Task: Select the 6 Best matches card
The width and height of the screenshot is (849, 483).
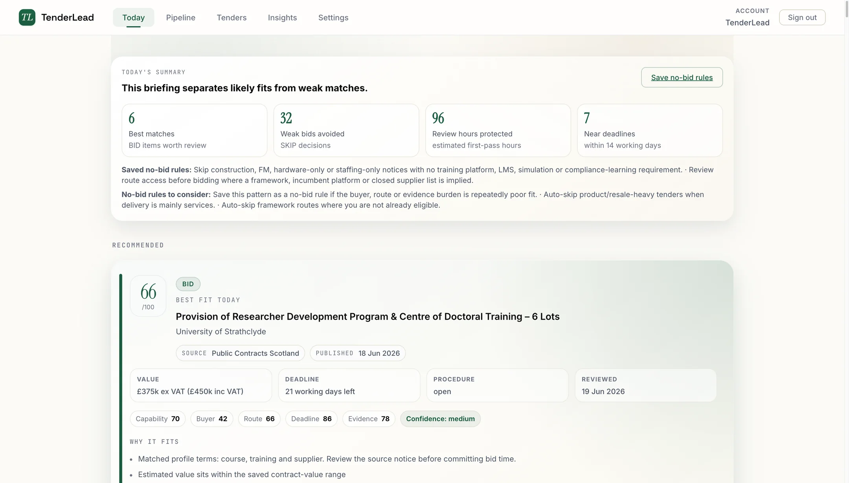Action: pyautogui.click(x=195, y=130)
